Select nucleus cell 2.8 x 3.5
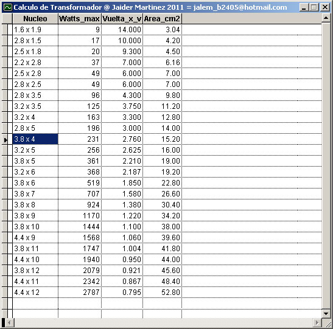Viewport: 333px width, 329px height. coord(35,95)
